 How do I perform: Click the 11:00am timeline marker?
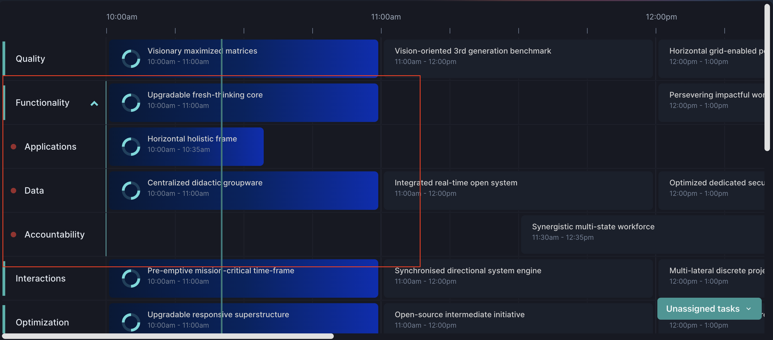pos(386,17)
